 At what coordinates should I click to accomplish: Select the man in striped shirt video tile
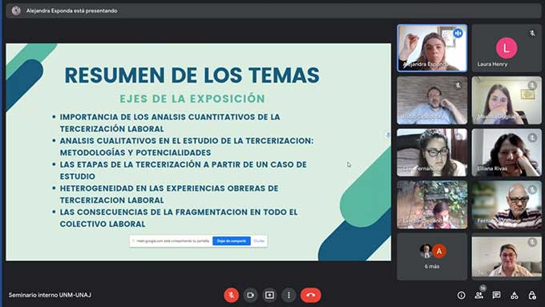[x=507, y=204]
